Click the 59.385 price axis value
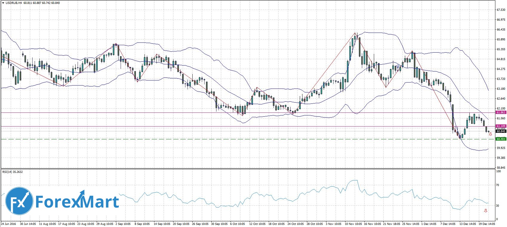507x227 pixels. pos(501,158)
